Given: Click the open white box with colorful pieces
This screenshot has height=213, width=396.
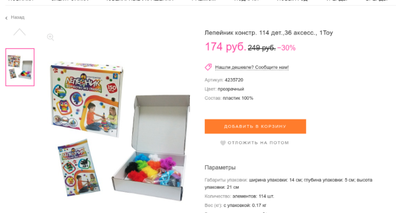Looking at the screenshot, I should (151, 147).
